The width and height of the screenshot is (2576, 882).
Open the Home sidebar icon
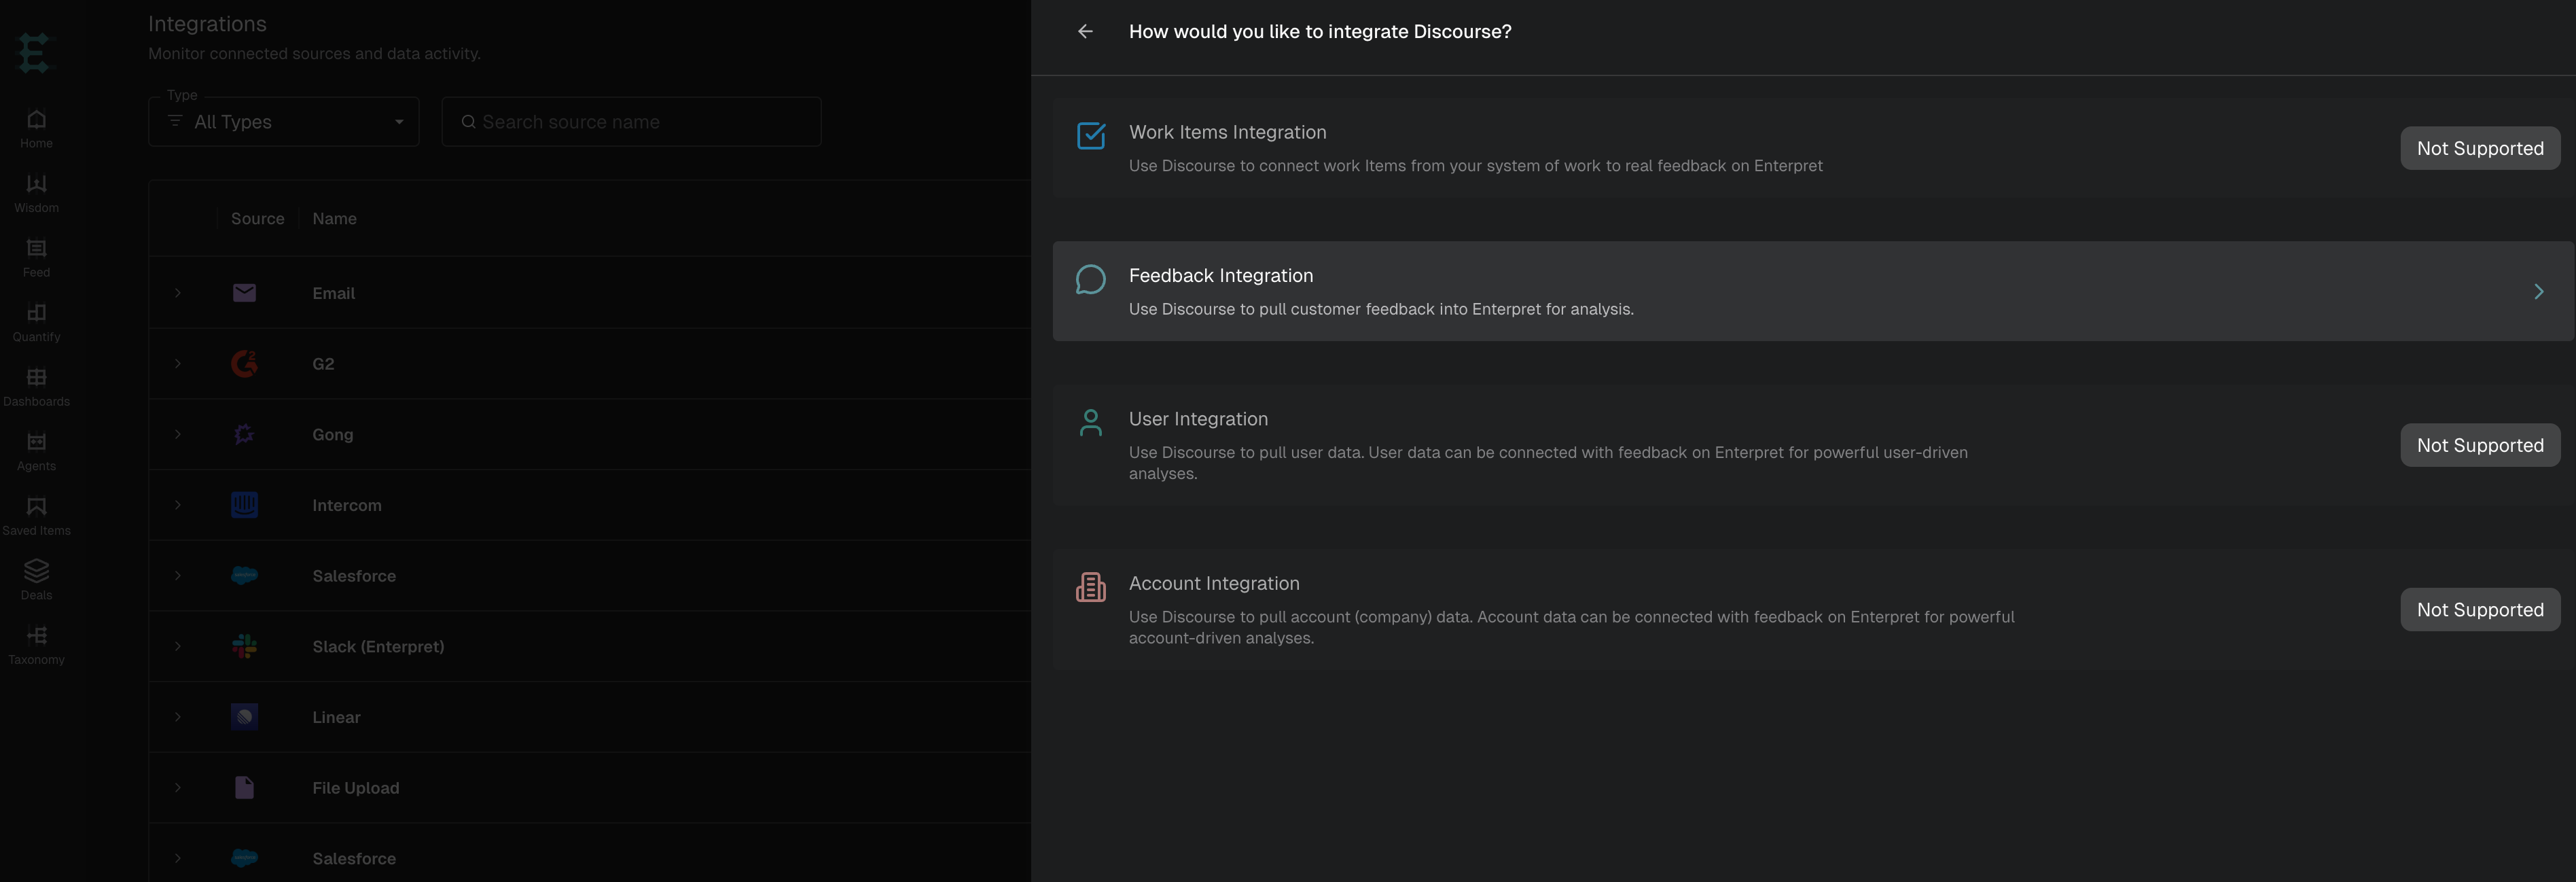pos(37,120)
